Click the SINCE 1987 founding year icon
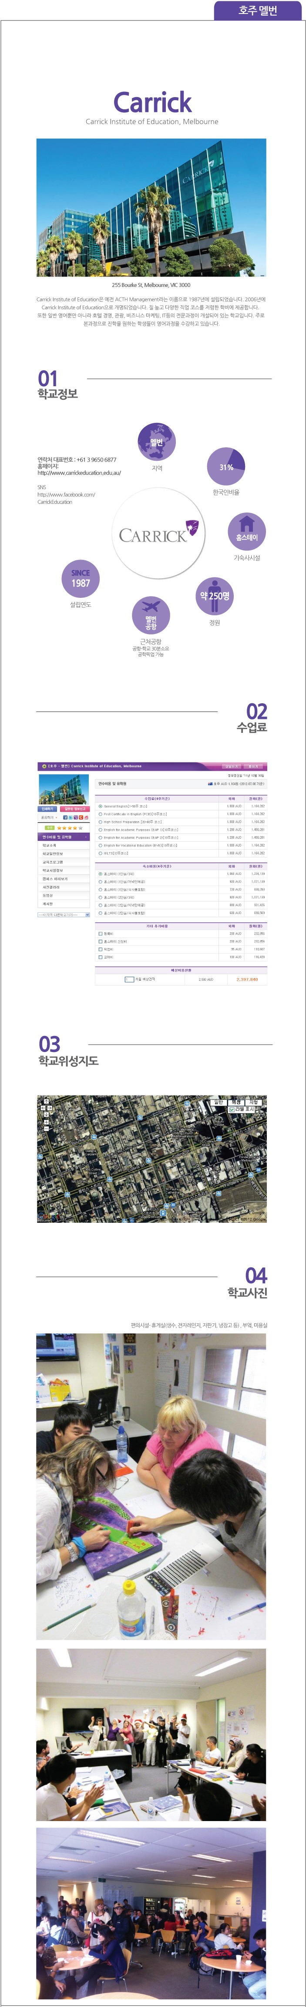 coord(80,578)
